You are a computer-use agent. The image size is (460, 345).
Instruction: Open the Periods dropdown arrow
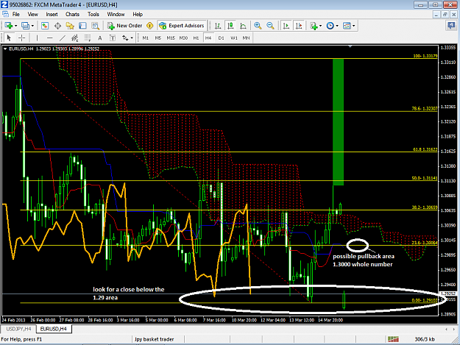(337, 26)
